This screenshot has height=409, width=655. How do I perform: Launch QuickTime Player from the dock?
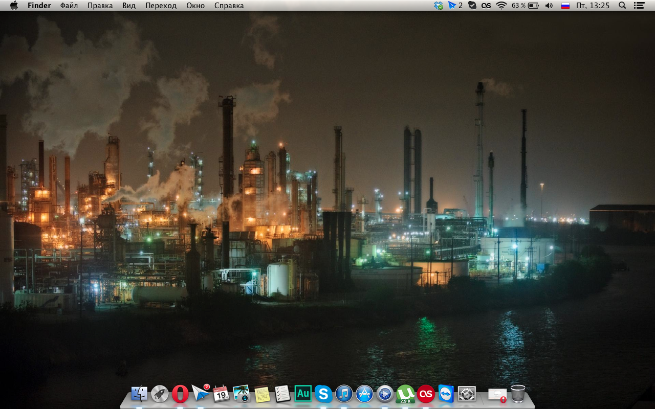click(385, 394)
